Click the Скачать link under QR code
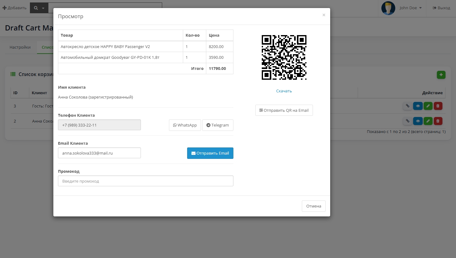The image size is (456, 258). pyautogui.click(x=284, y=91)
